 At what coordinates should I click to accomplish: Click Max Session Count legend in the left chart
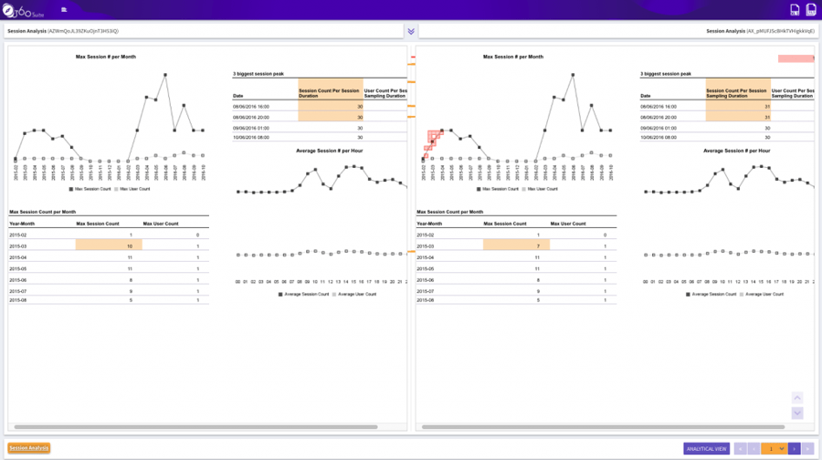(x=90, y=189)
